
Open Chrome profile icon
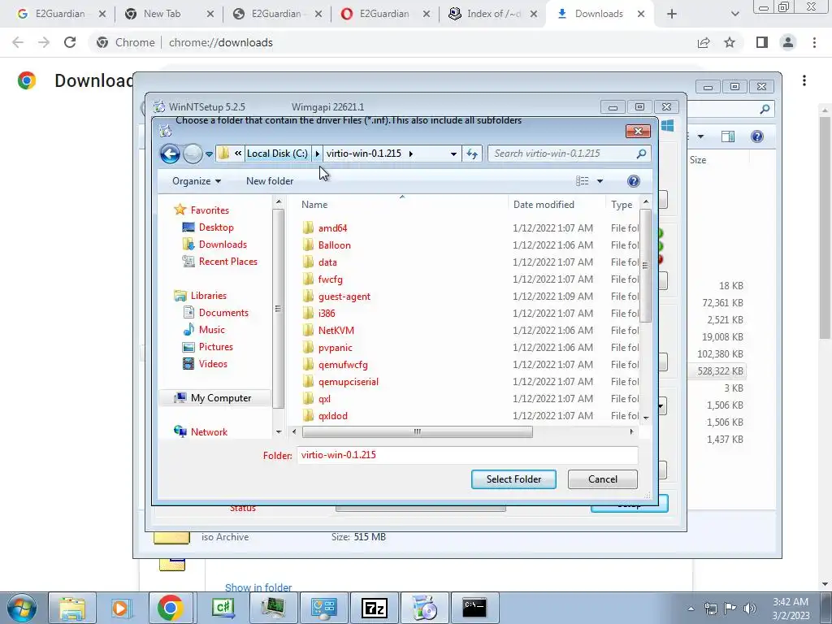pyautogui.click(x=788, y=42)
